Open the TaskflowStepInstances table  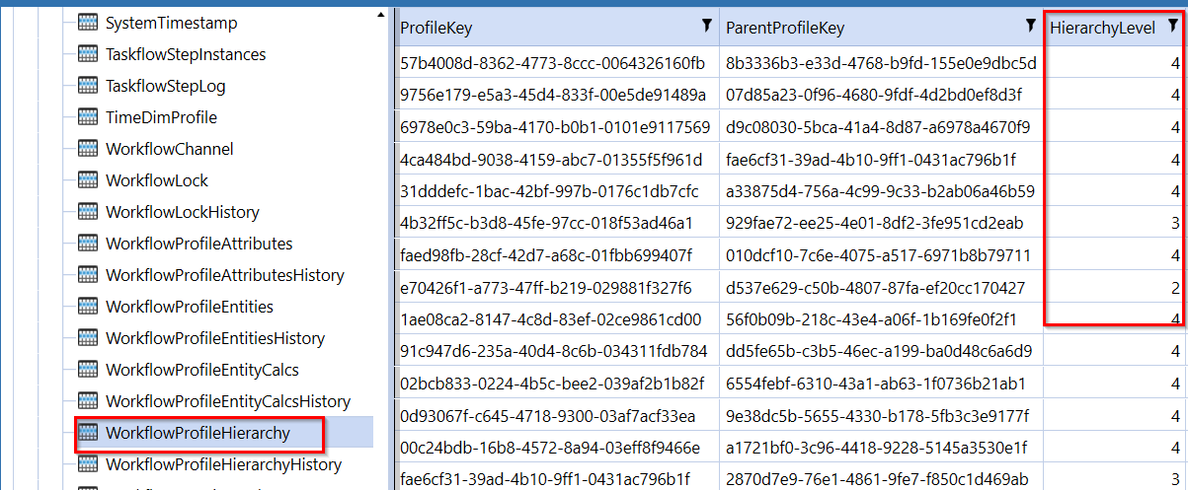pos(186,54)
